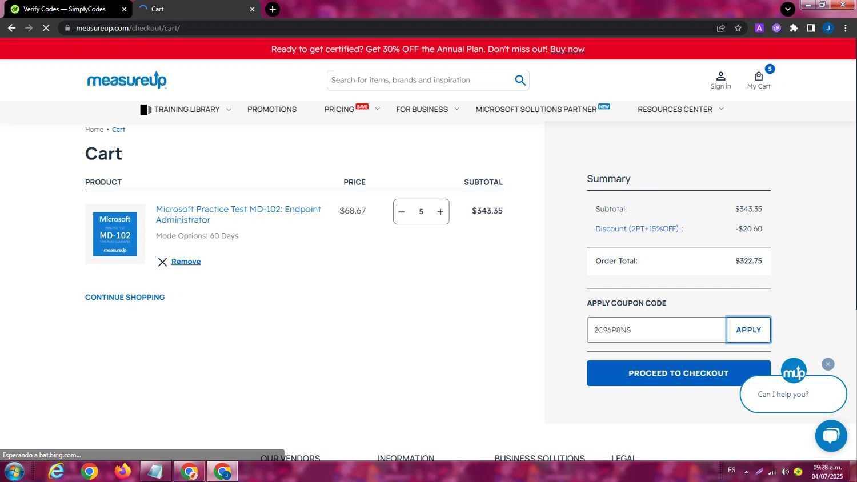Open Microsoft Solutions Partner menu item
The image size is (857, 482).
tap(542, 109)
